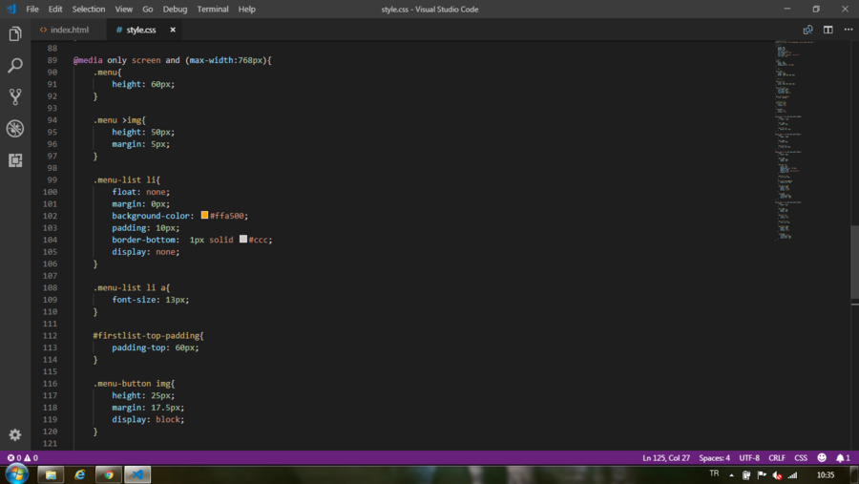Click #firstlist-top-padding selector text
Screen dimensions: 859x484
pyautogui.click(x=146, y=335)
